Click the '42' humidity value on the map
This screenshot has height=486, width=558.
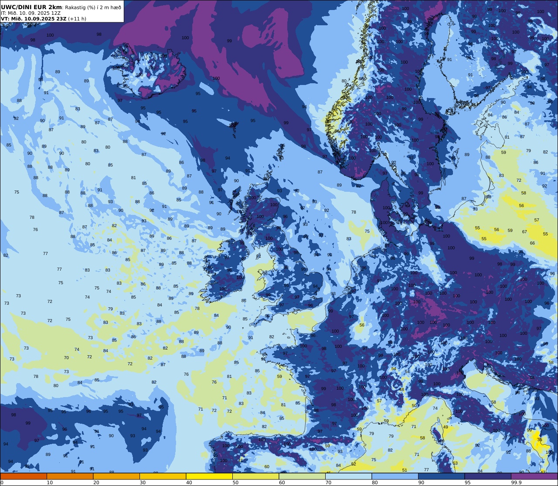pos(543,472)
